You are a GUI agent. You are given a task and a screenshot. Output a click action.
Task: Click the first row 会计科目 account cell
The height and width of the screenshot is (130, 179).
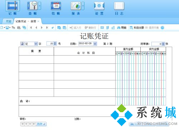pos(84,59)
